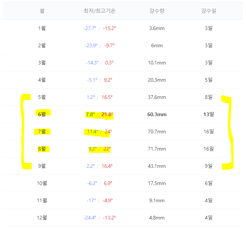Click the low temperature -6.2°

(92, 183)
